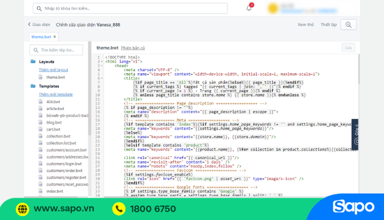Viewport: 384px width, 220px height.
Task: Place cursor on '<!DOCTYPE html>' code line
Action: pyautogui.click(x=123, y=58)
